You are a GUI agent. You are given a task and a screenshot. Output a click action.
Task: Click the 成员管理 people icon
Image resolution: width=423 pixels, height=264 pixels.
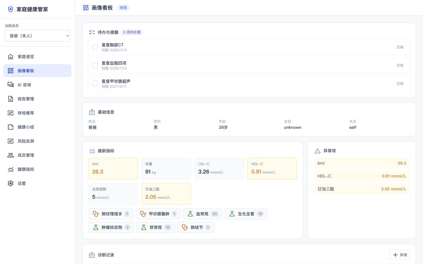(x=11, y=155)
